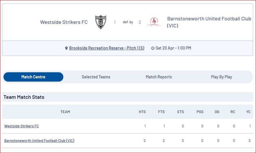
Task: Click the YC column header
Action: click(248, 112)
